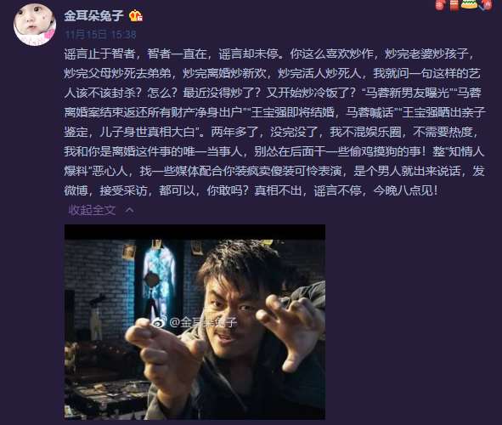This screenshot has width=502, height=425.
Task: Click the Weibo eye logo watermark
Action: pyautogui.click(x=159, y=322)
